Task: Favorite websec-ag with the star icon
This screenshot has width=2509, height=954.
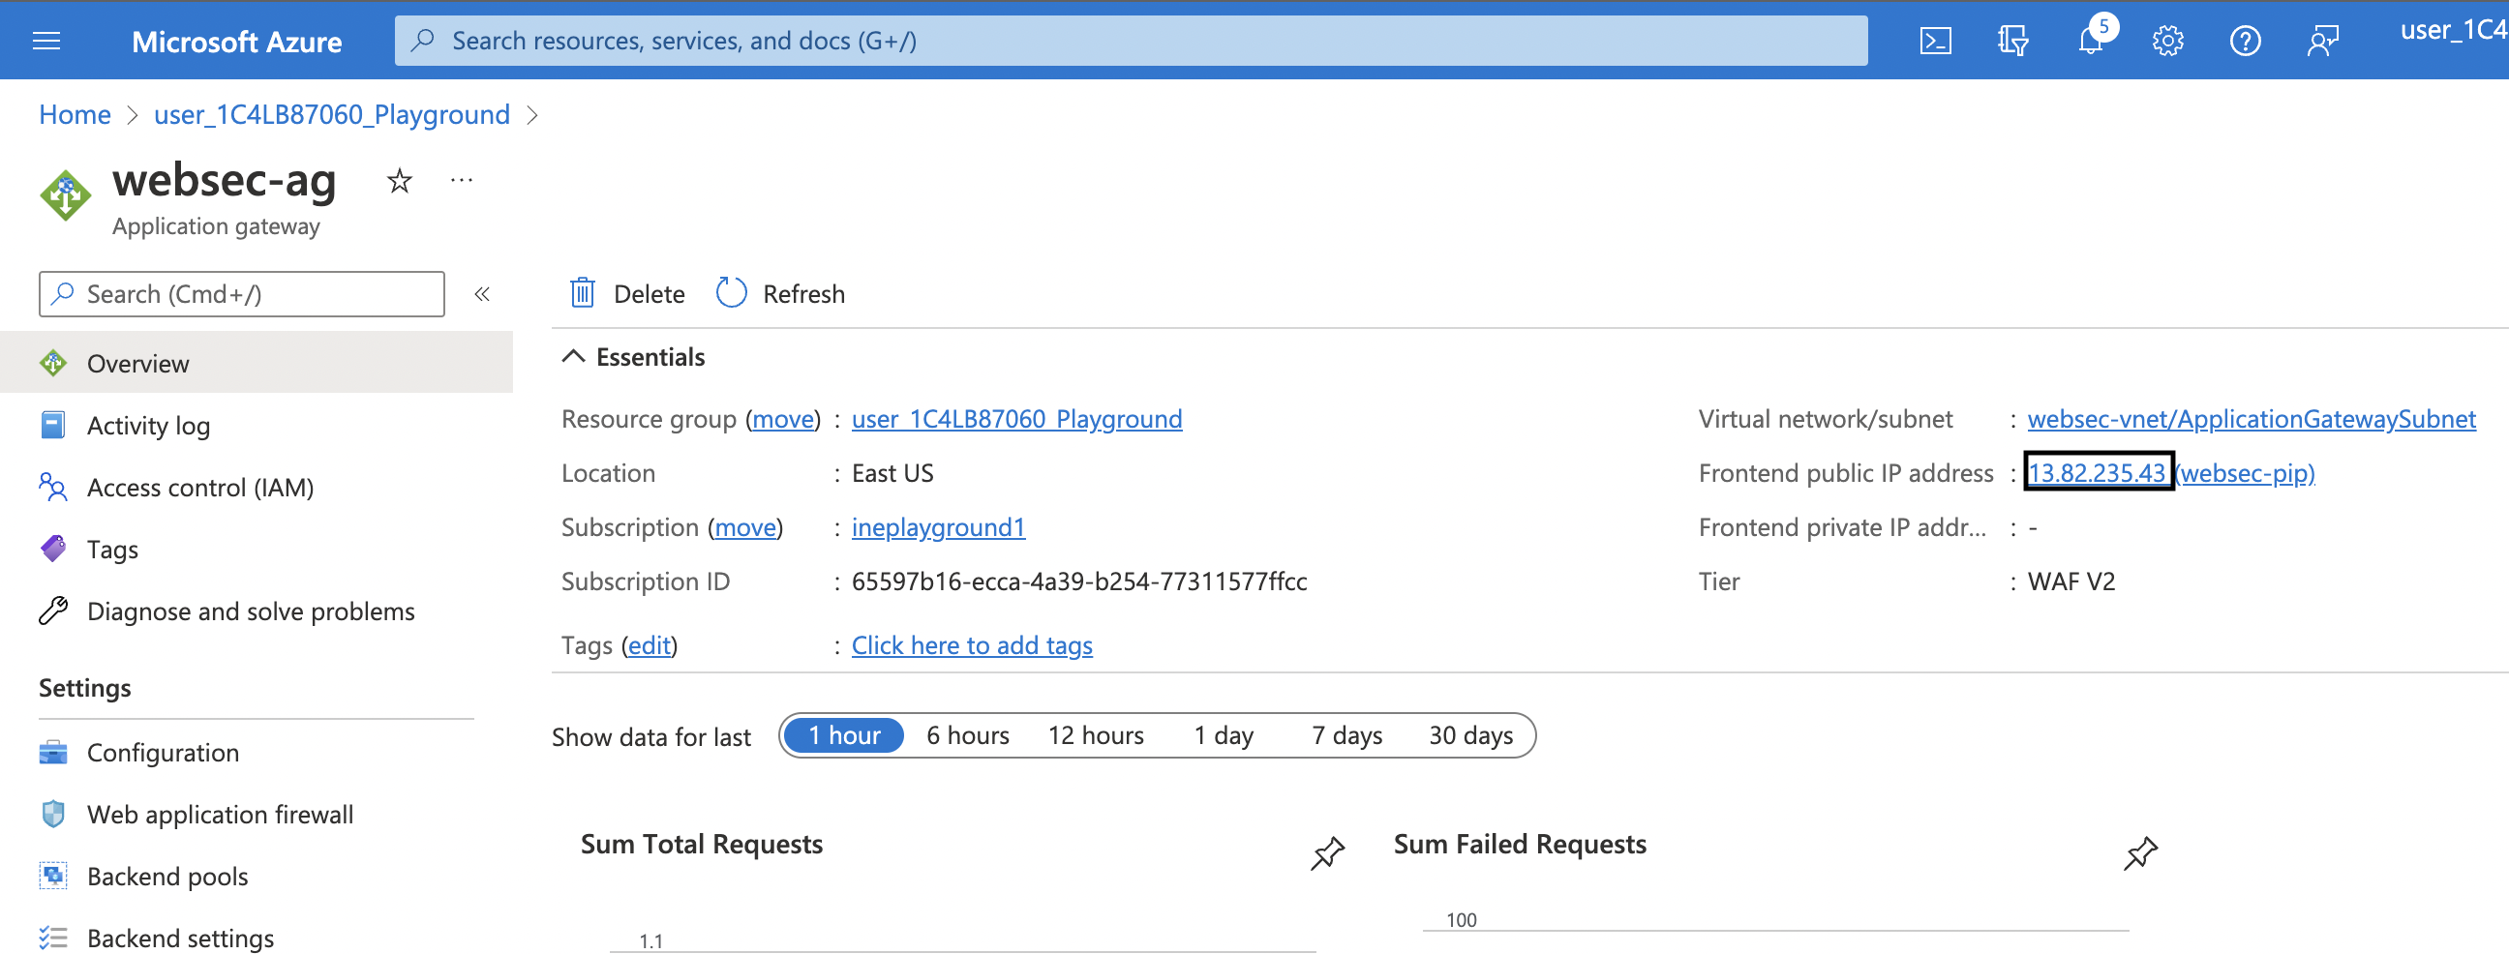Action: [x=400, y=181]
